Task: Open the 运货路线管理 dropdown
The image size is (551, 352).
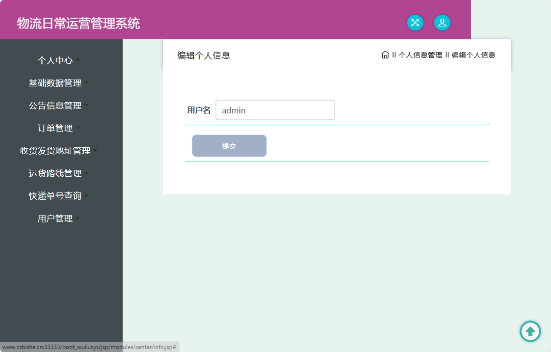Action: [x=54, y=173]
